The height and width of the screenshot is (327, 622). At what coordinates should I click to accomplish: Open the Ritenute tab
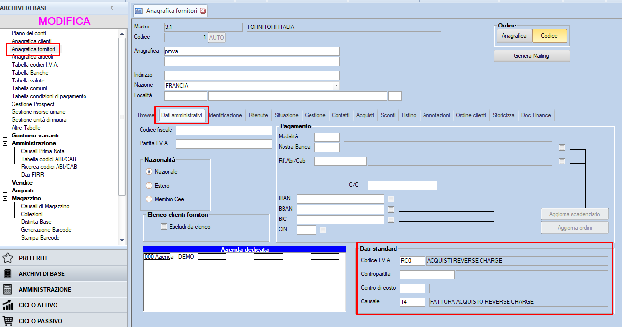(258, 115)
